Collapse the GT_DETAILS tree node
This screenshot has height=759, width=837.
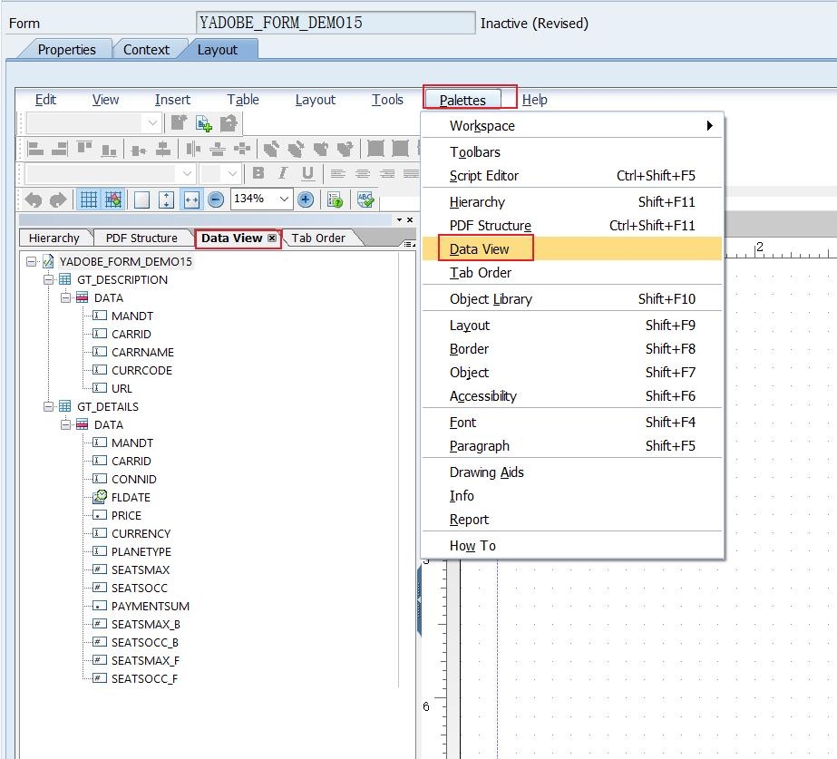point(49,407)
